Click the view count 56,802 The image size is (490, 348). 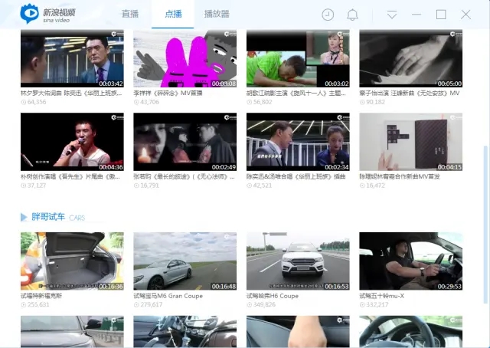259,102
